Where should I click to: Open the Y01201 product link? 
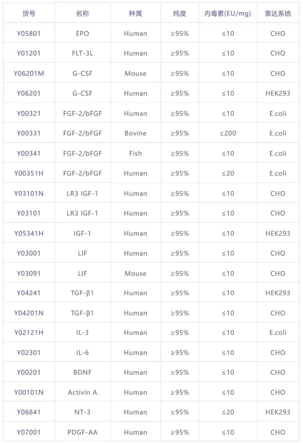click(x=29, y=53)
